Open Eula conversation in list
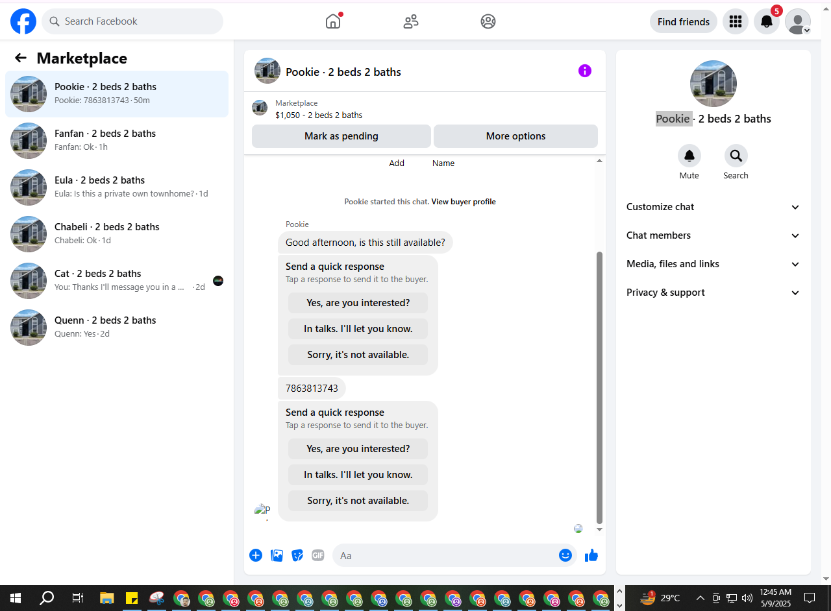The image size is (831, 611). (117, 187)
